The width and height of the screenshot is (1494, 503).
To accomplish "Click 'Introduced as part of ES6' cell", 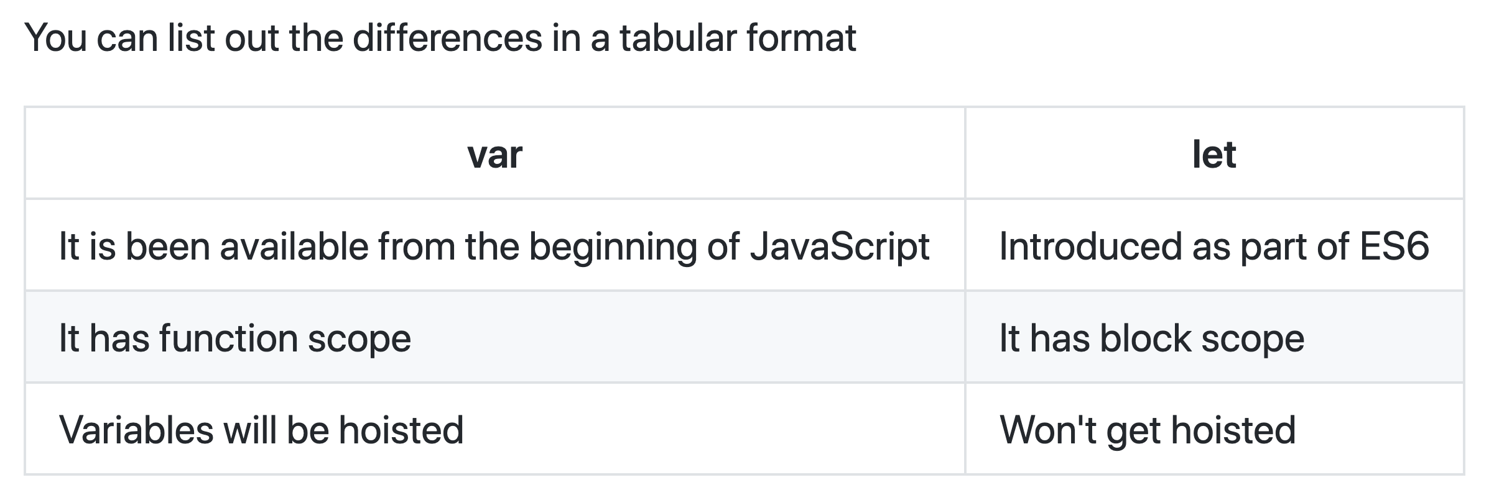I will [1214, 245].
